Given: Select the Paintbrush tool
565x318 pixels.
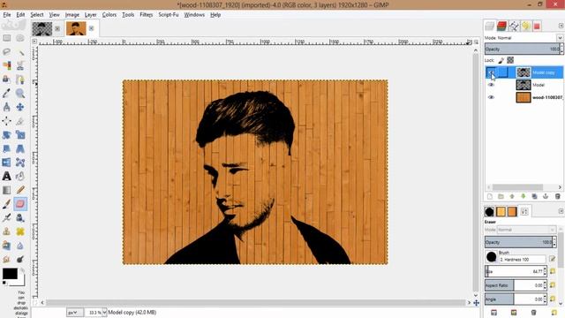Looking at the screenshot, I should click(x=6, y=204).
